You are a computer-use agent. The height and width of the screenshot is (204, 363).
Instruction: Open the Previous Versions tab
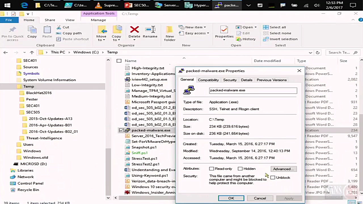click(271, 80)
